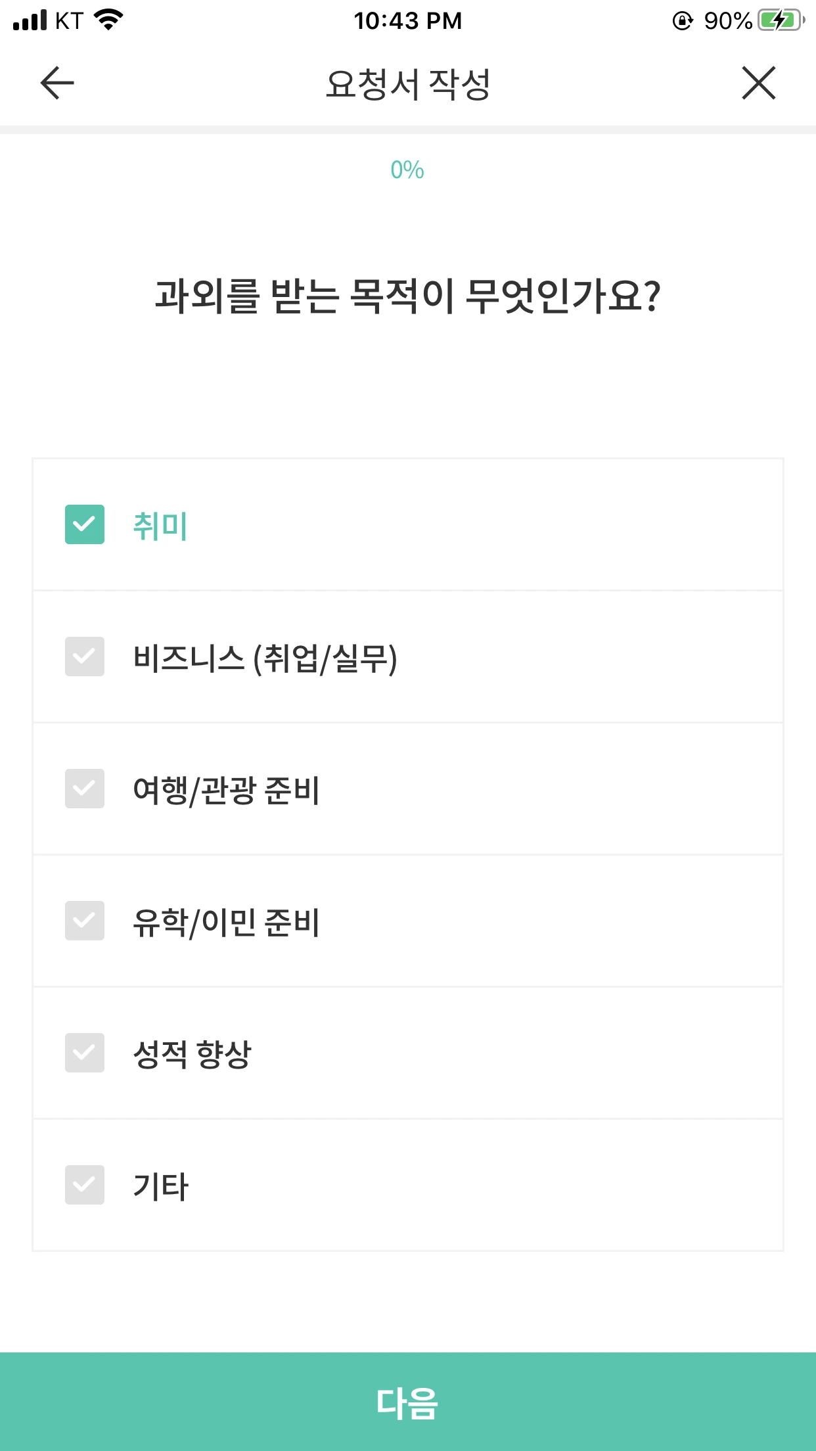Choose the 여행/관광 준비 label

(227, 791)
